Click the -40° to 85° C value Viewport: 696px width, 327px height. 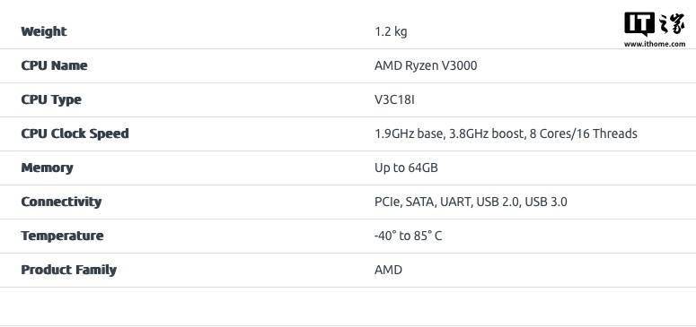(408, 236)
